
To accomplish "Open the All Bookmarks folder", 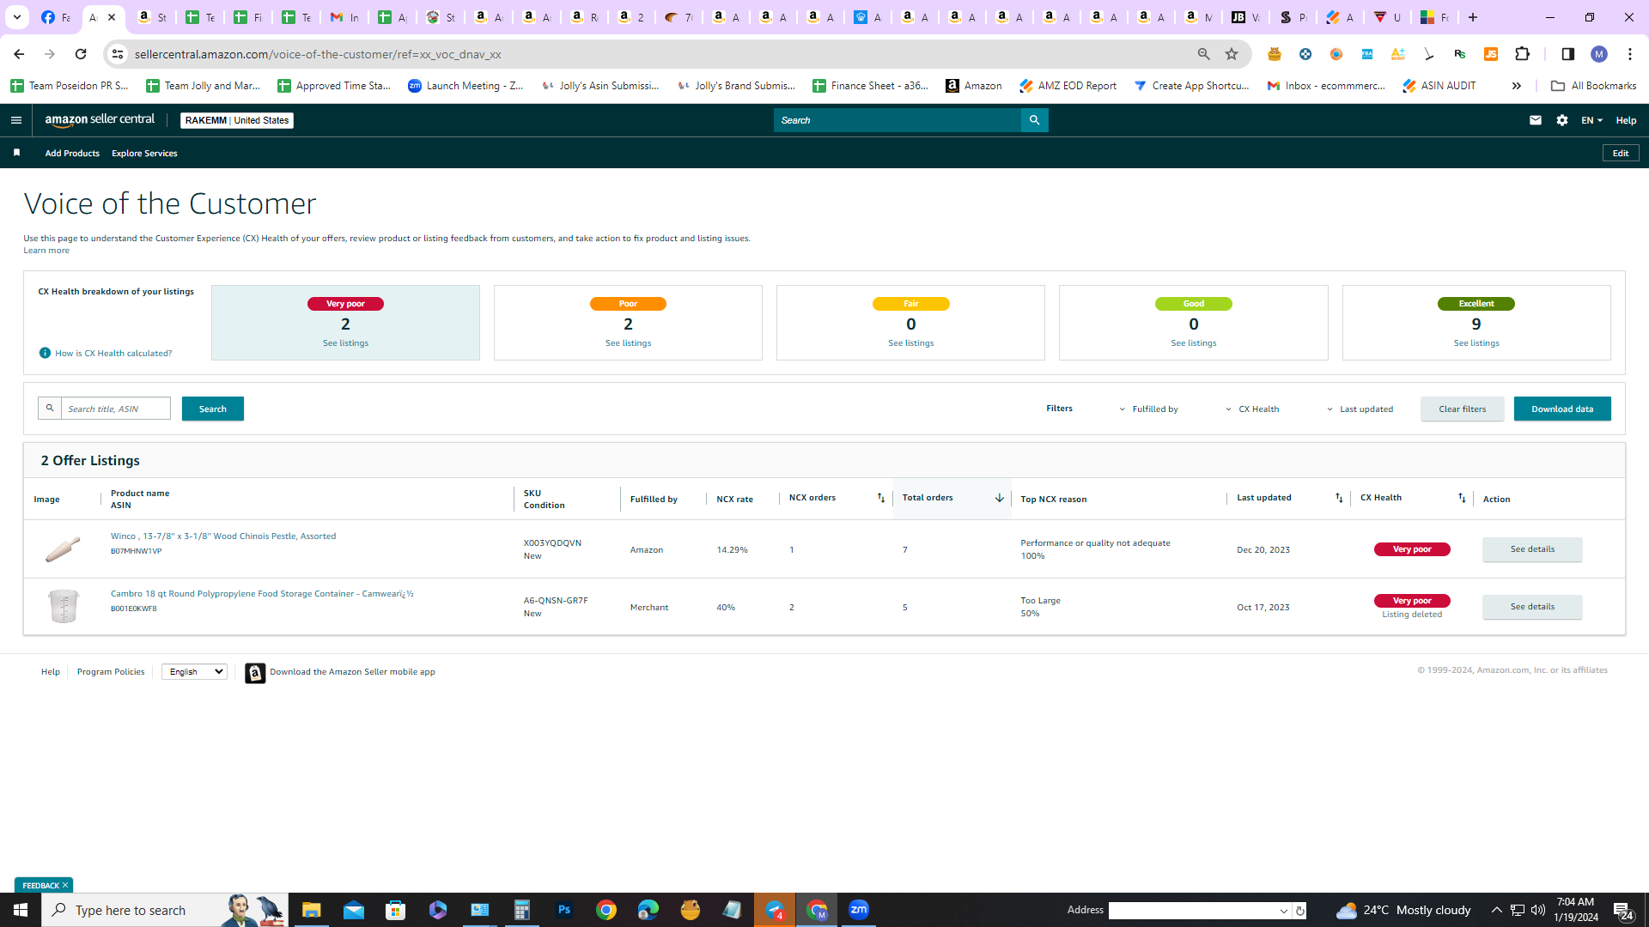I will (x=1593, y=86).
